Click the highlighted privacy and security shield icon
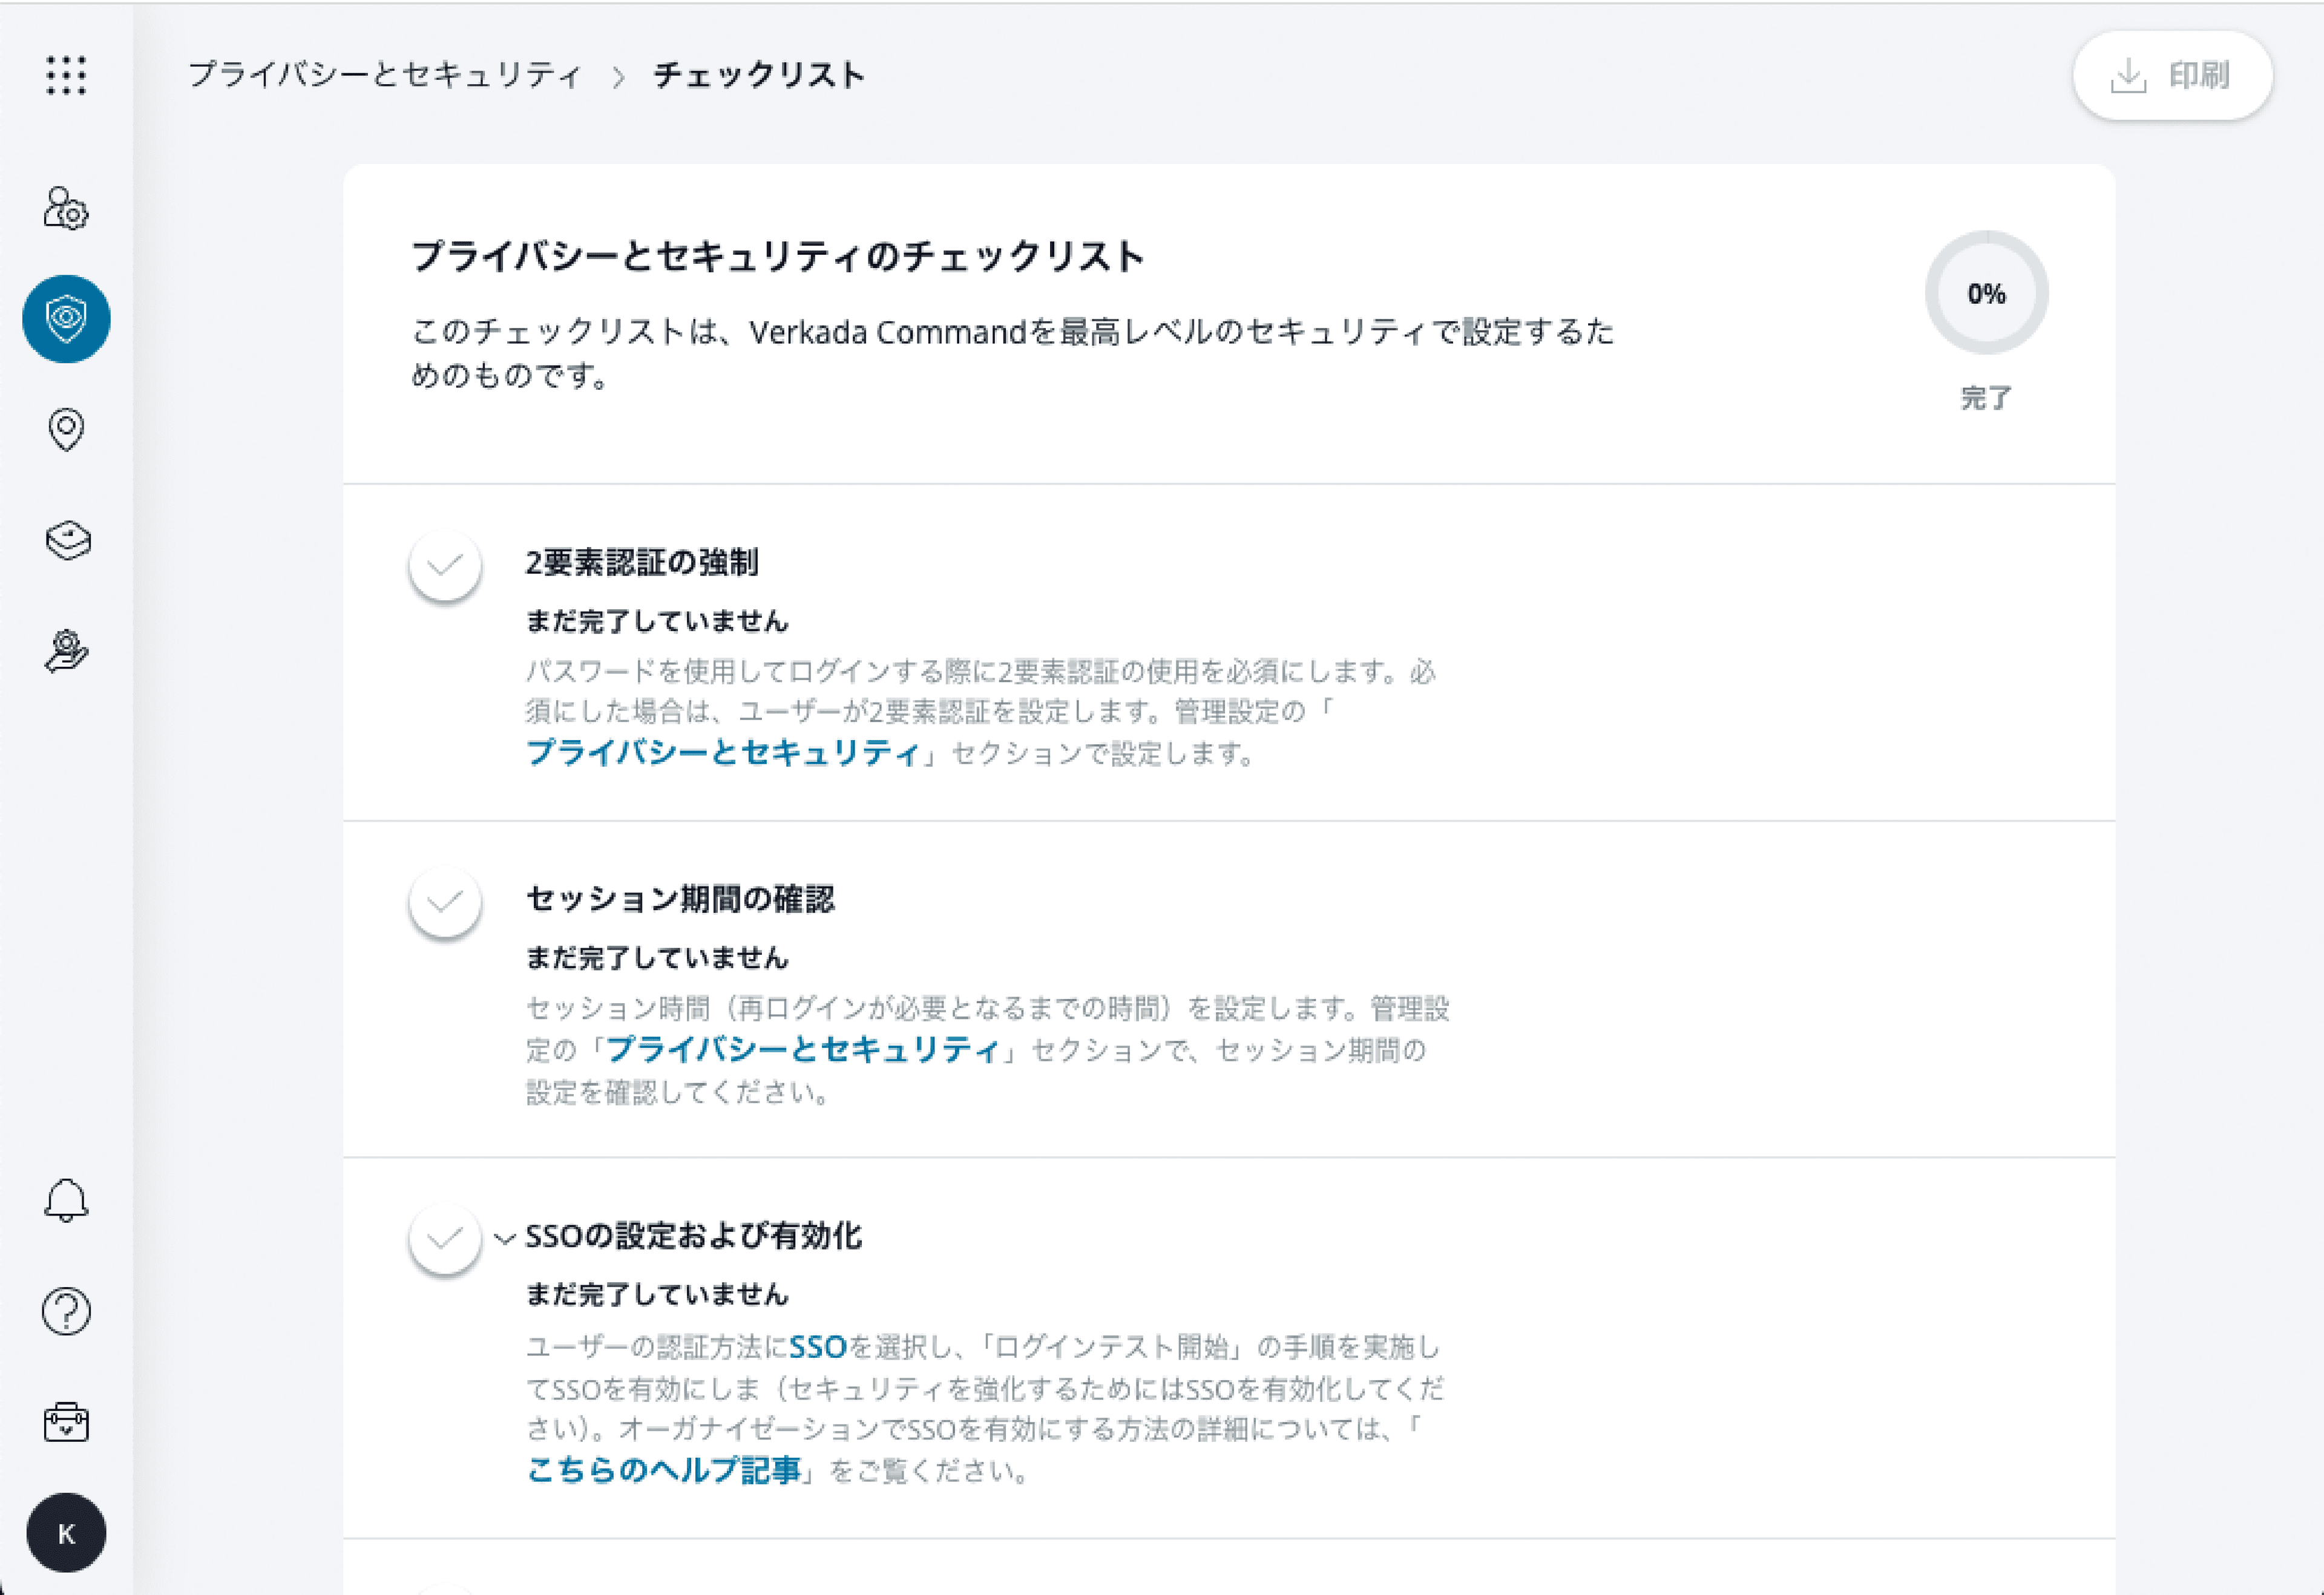The width and height of the screenshot is (2324, 1595). 66,318
